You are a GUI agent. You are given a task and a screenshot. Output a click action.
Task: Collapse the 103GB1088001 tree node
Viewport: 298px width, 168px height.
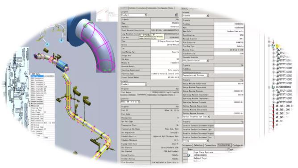(269, 87)
